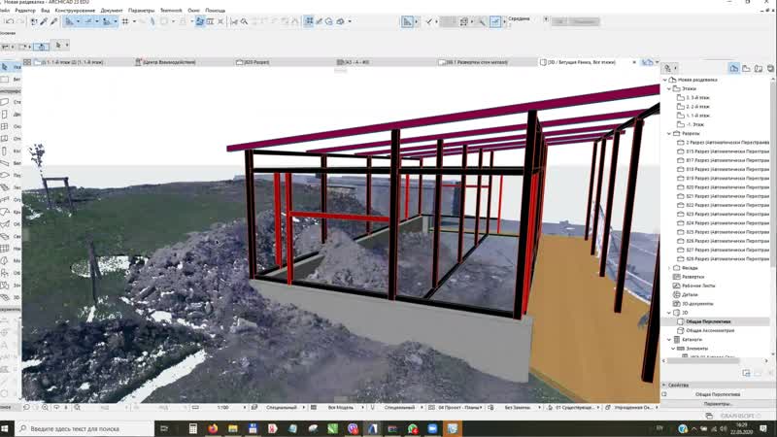Click the Windows Start button
This screenshot has width=777, height=437.
(9, 428)
